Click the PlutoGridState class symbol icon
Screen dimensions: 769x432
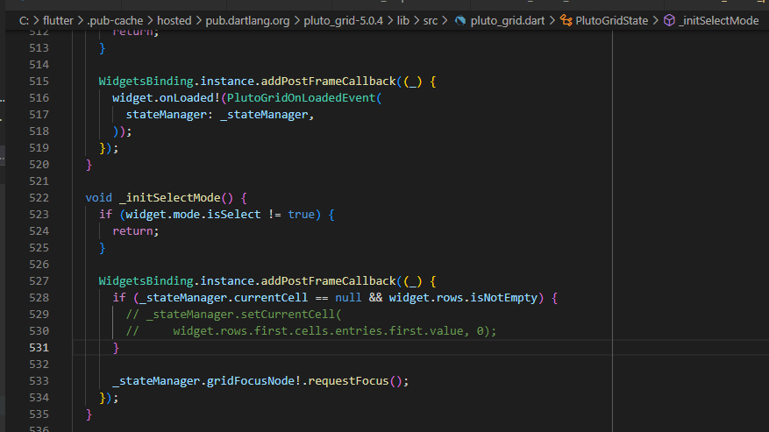(x=566, y=21)
